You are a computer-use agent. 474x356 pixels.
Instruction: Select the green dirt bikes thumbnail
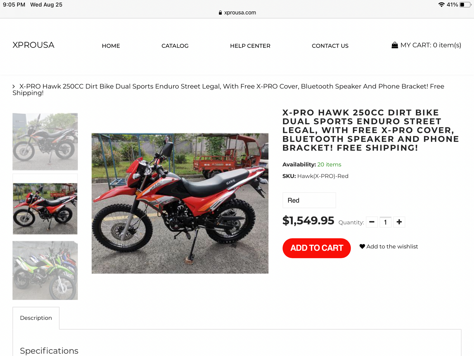pyautogui.click(x=45, y=270)
